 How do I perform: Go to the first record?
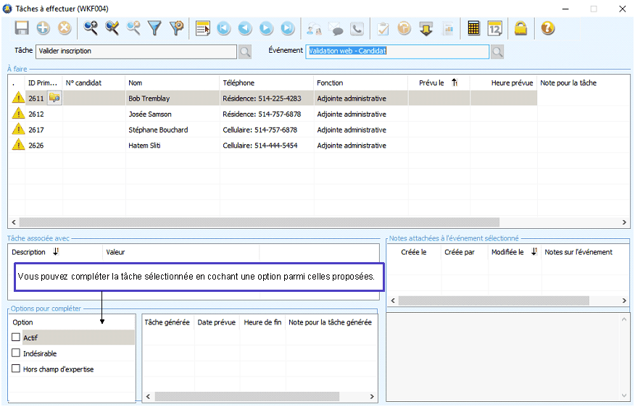tap(223, 28)
